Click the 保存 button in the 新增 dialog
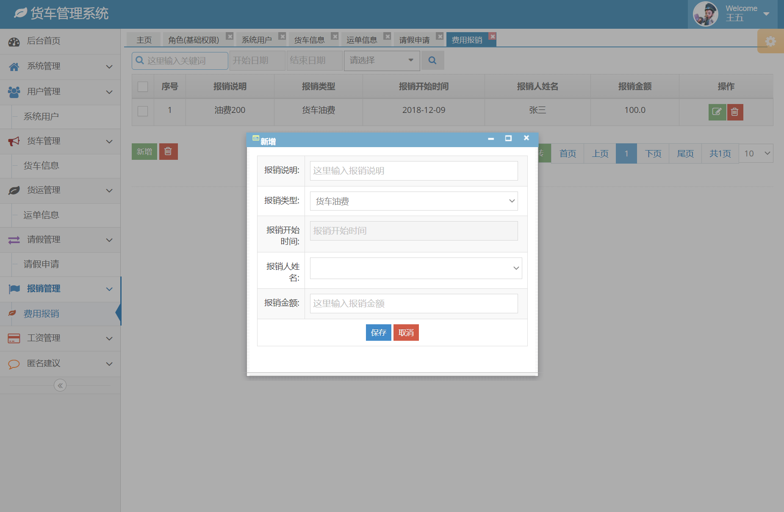 click(378, 332)
